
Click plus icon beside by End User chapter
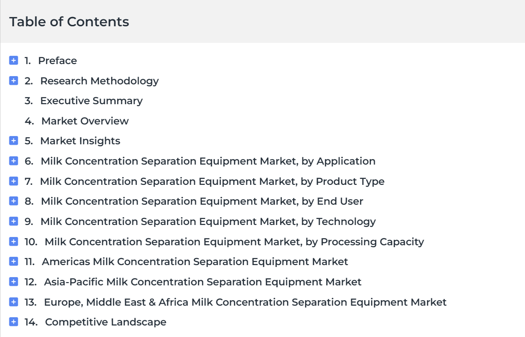click(x=13, y=201)
